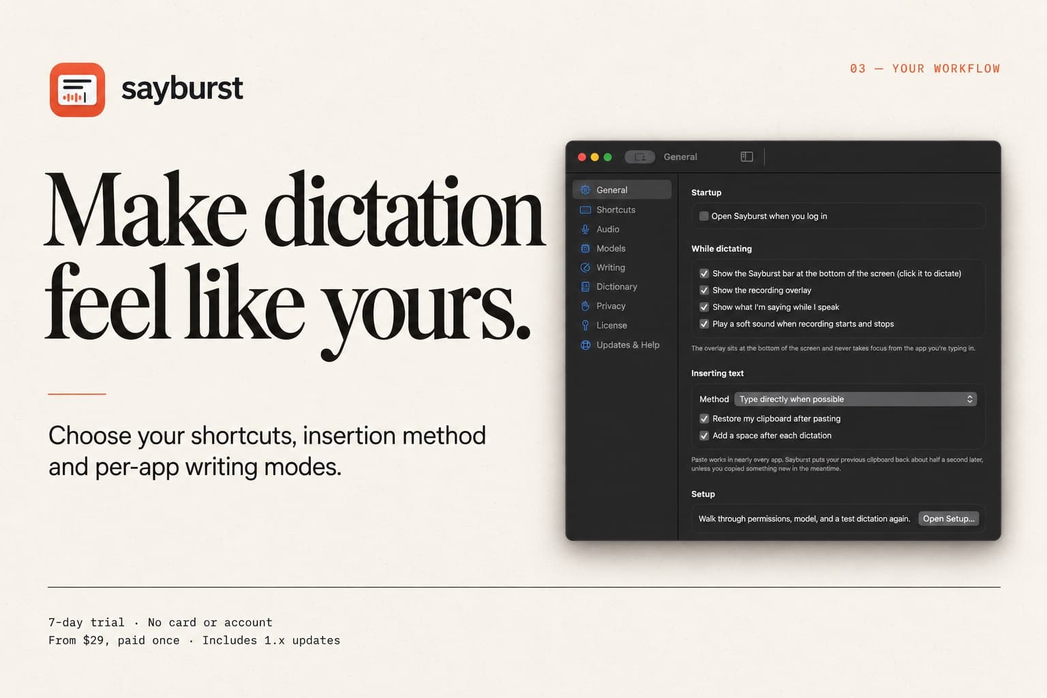Click the sayburst wordmark text
This screenshot has width=1047, height=698.
182,89
